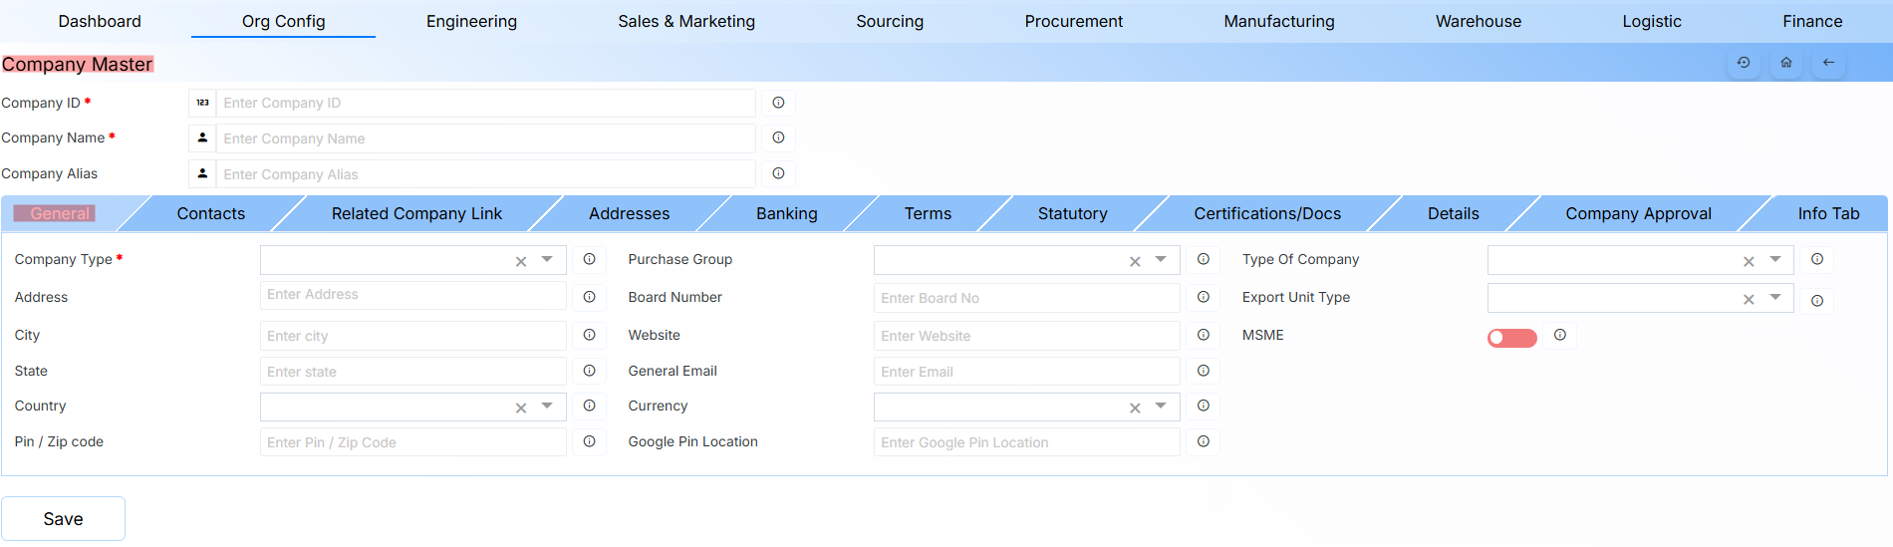
Task: Click the Enter Company Alias input field
Action: (x=485, y=174)
